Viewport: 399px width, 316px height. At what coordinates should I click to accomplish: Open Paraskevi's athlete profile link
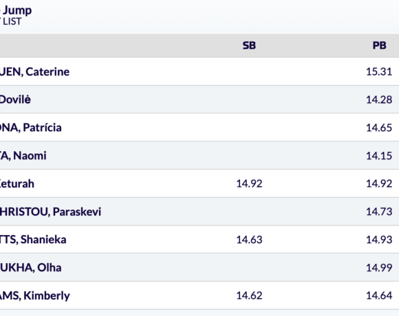tap(50, 212)
